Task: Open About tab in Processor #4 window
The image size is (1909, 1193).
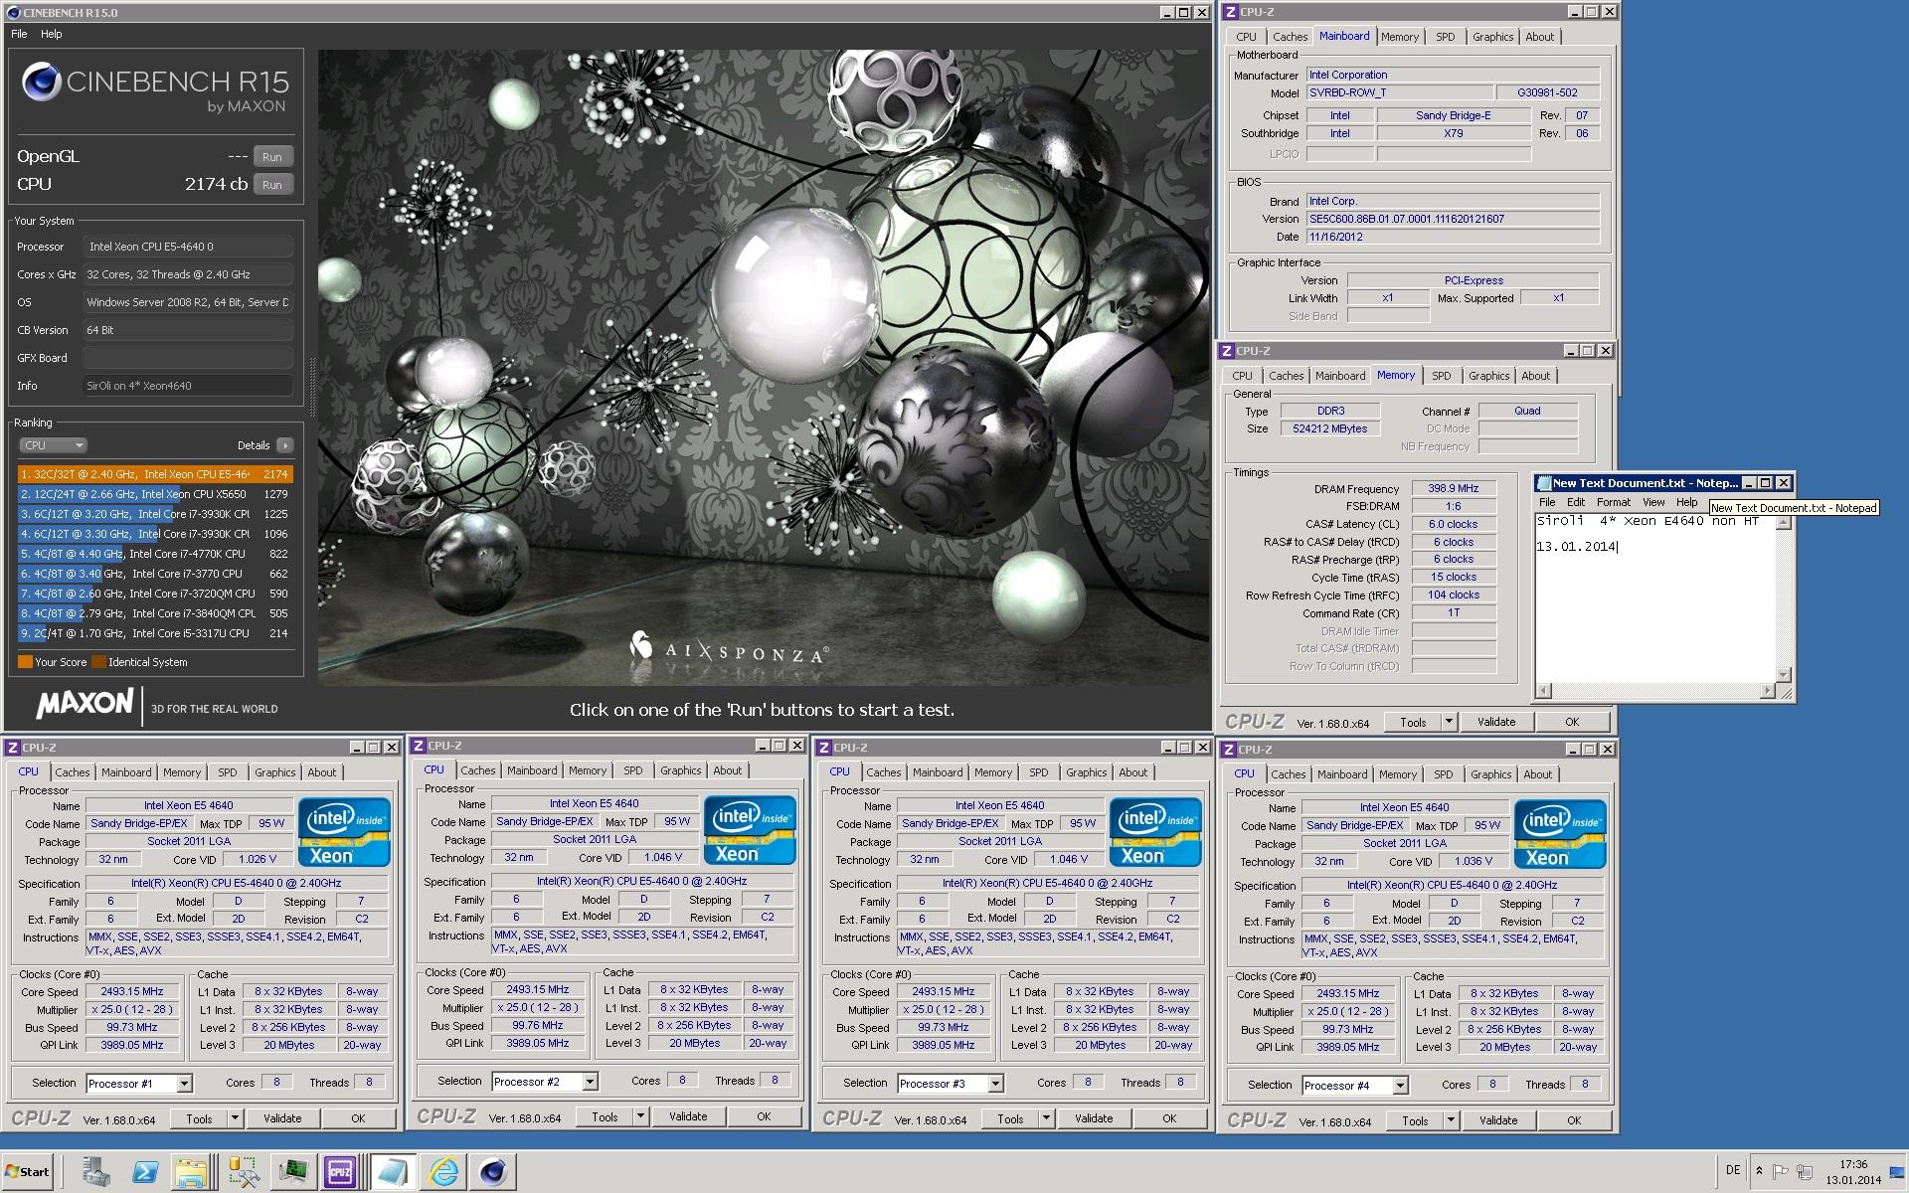Action: tap(1537, 774)
